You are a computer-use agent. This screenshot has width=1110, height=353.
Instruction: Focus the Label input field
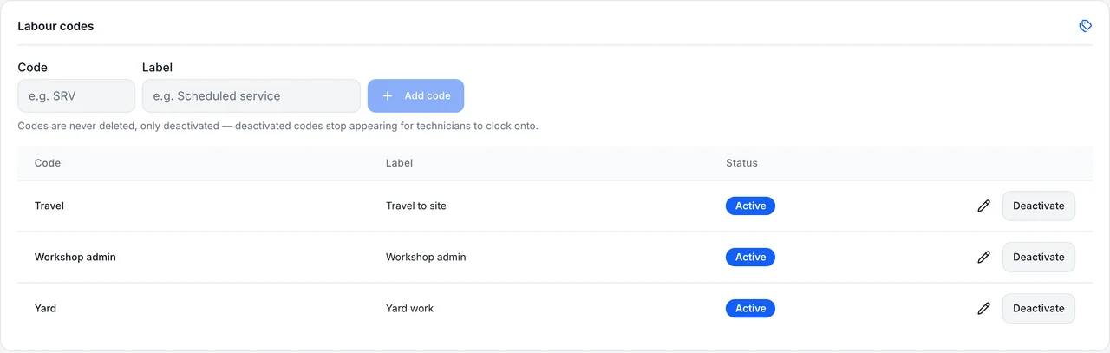point(251,96)
